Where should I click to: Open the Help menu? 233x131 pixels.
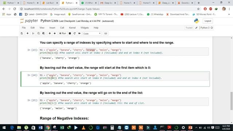[96, 28]
